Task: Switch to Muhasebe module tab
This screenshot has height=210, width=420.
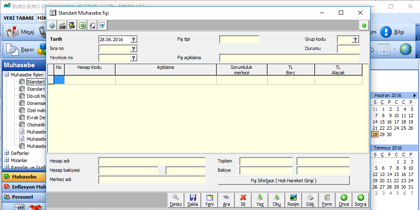Action: (x=24, y=177)
